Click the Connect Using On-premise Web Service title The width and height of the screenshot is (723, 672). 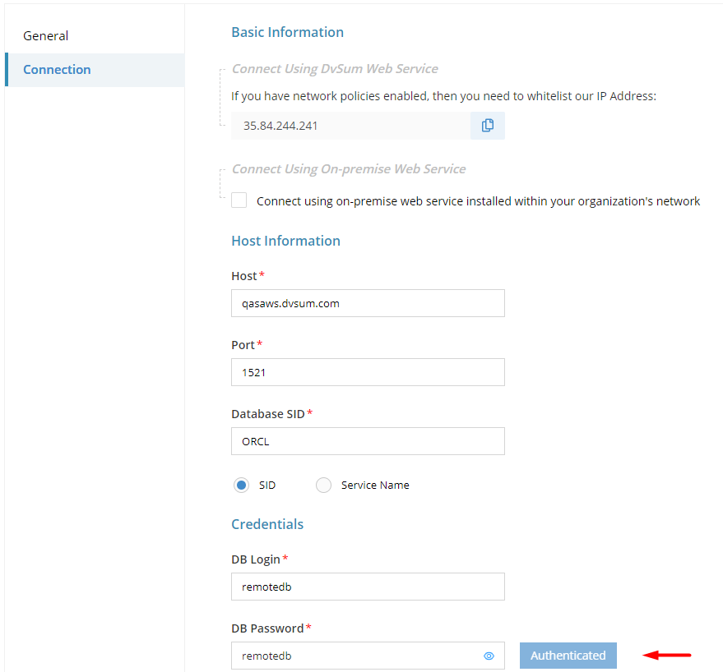tap(349, 169)
